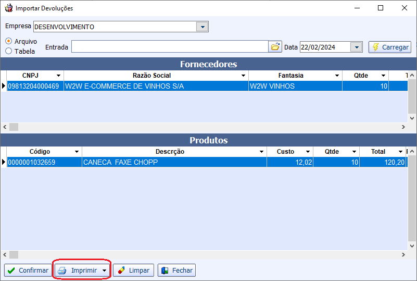The width and height of the screenshot is (417, 281).
Task: Click the folder browse icon beside Entrada
Action: (x=275, y=47)
